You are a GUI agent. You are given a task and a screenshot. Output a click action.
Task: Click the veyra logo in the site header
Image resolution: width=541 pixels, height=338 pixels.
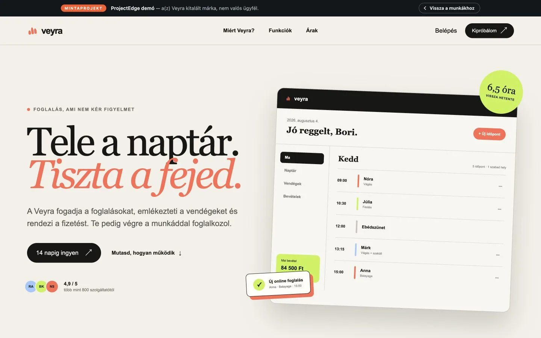pyautogui.click(x=45, y=31)
